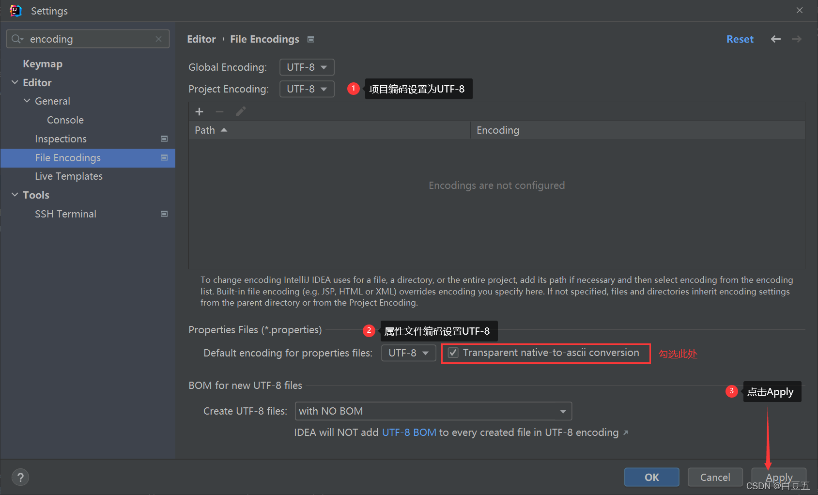818x495 pixels.
Task: Close the Settings dialog
Action: tap(800, 10)
